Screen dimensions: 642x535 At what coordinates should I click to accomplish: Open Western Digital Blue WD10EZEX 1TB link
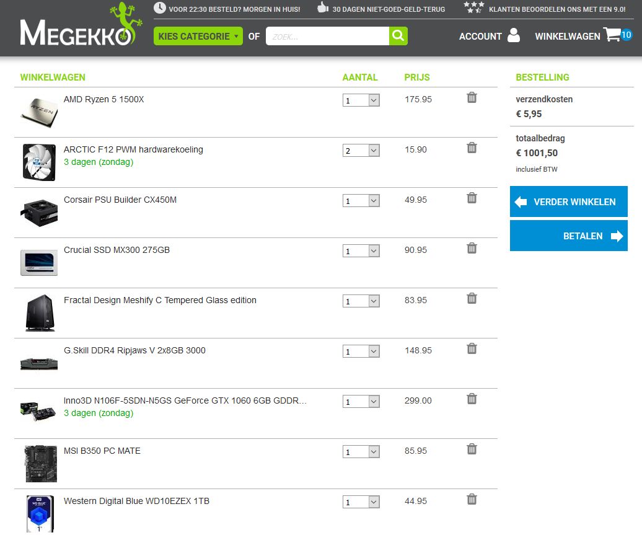pos(136,501)
